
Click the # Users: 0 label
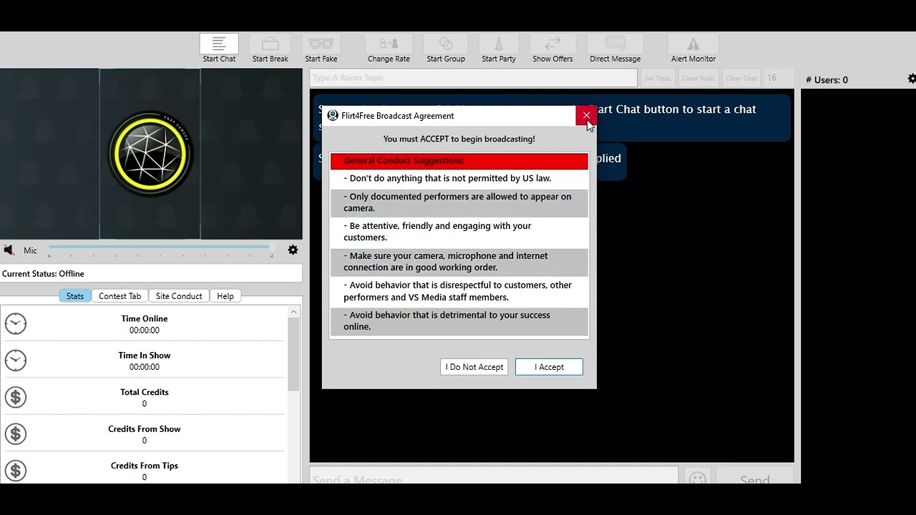tap(827, 80)
